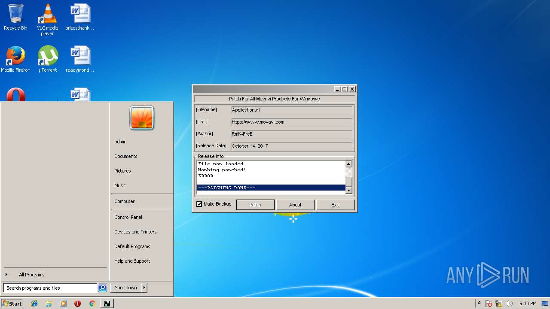Click the Action Center flag tray icon

(489, 303)
